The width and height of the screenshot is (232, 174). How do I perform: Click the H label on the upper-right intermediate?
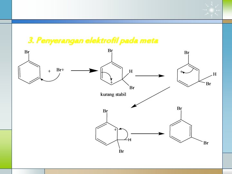pos(215,74)
